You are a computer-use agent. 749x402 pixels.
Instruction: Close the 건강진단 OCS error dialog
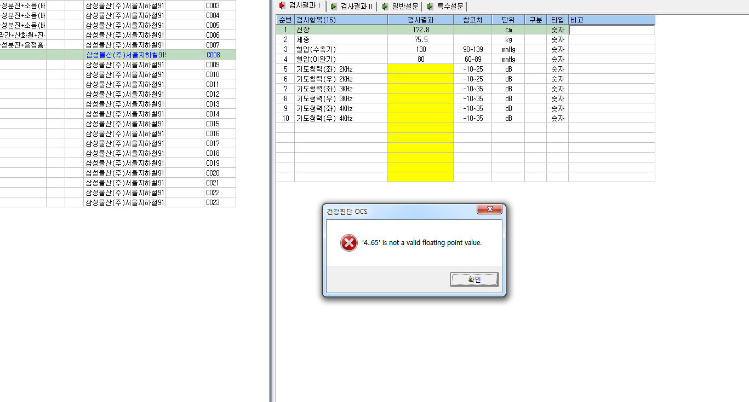pos(489,209)
